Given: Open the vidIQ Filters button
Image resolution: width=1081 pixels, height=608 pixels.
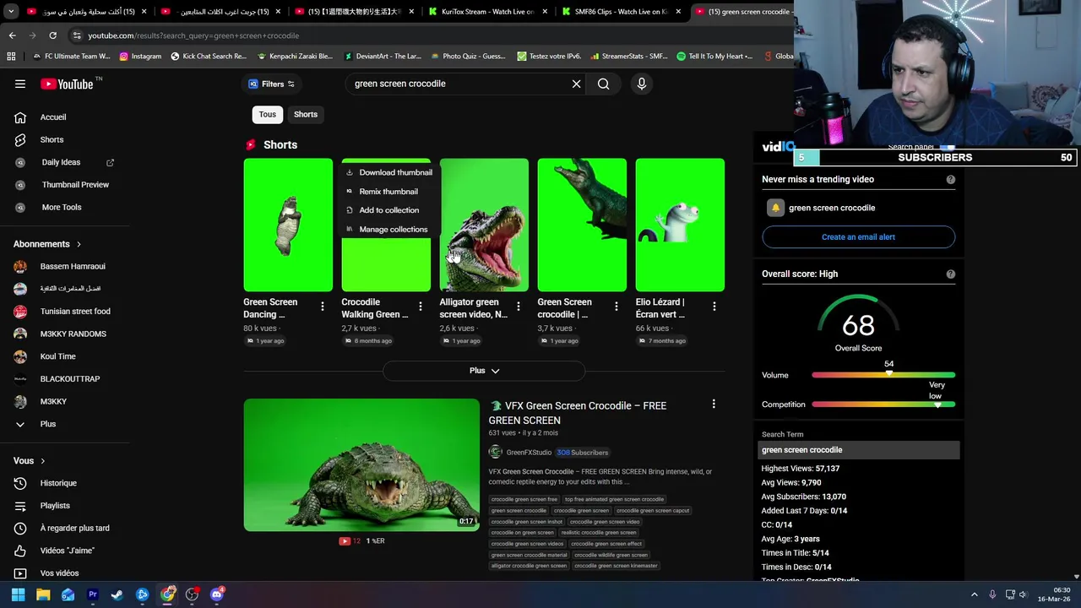Looking at the screenshot, I should pos(271,84).
